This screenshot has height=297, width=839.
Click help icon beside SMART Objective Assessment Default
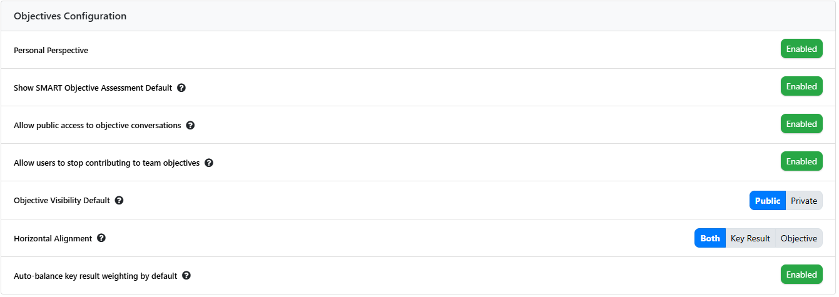[181, 88]
